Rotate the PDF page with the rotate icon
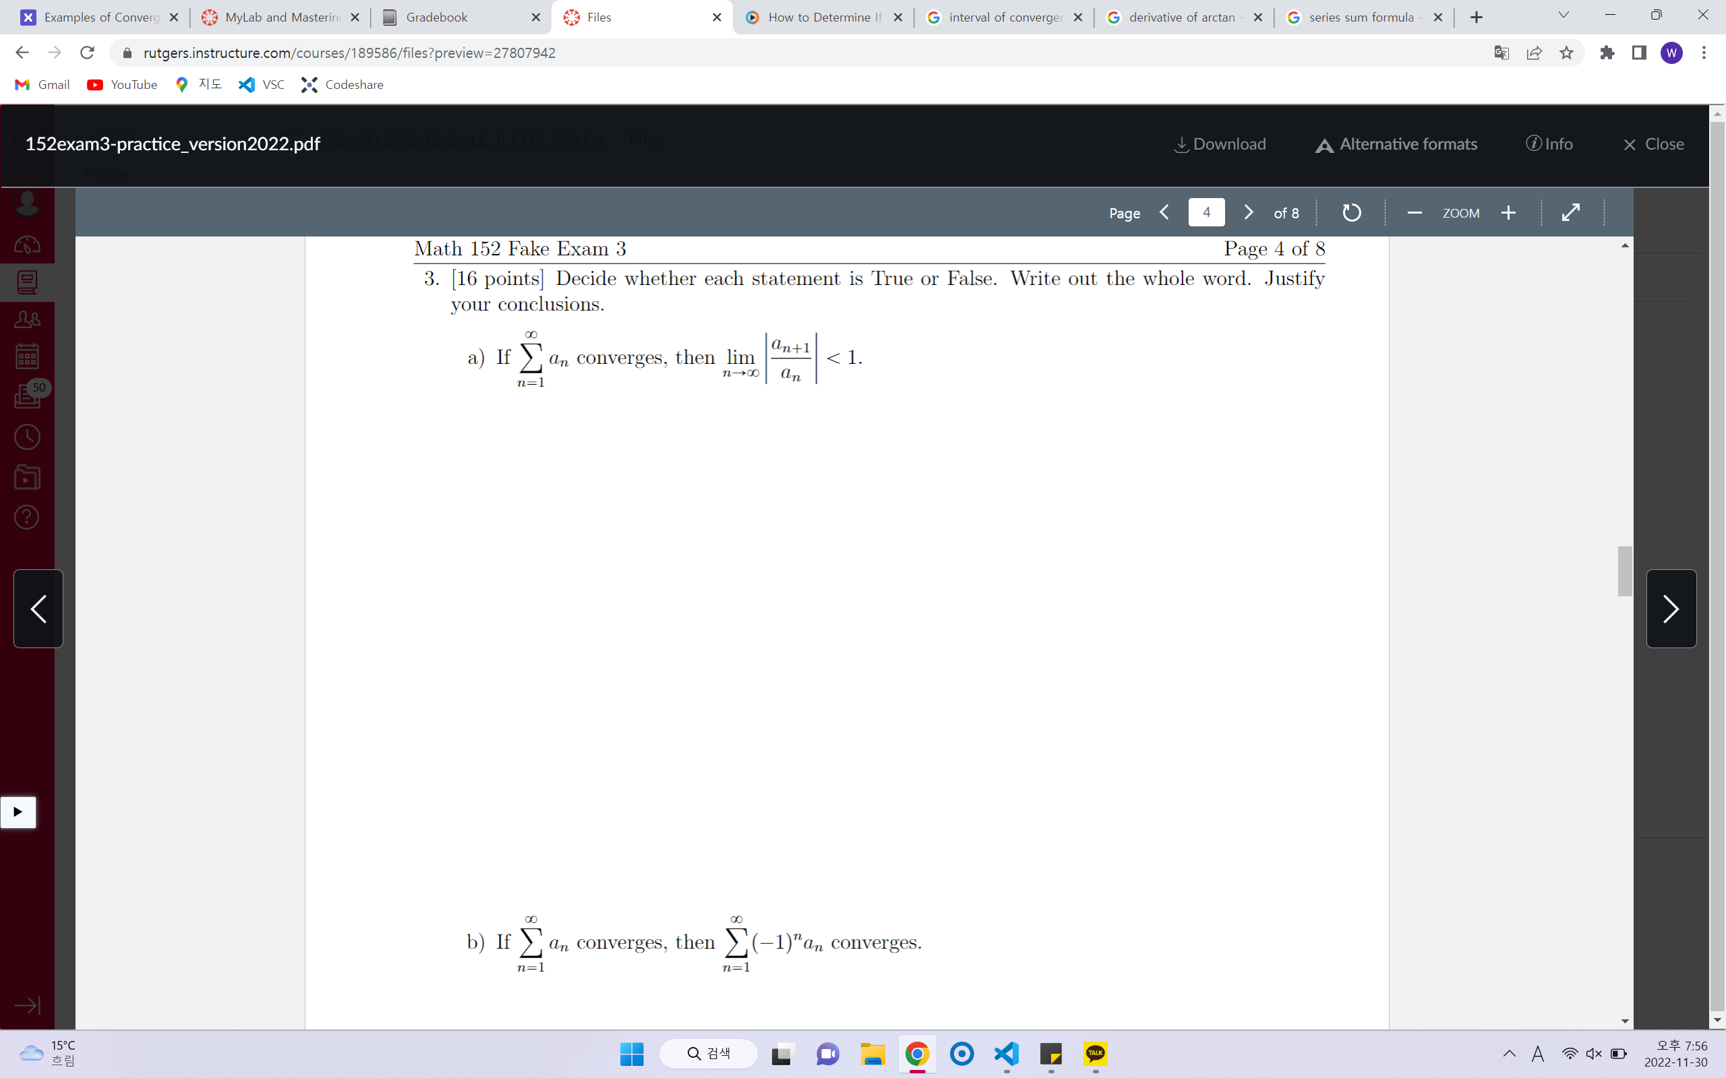The width and height of the screenshot is (1726, 1078). [1350, 212]
